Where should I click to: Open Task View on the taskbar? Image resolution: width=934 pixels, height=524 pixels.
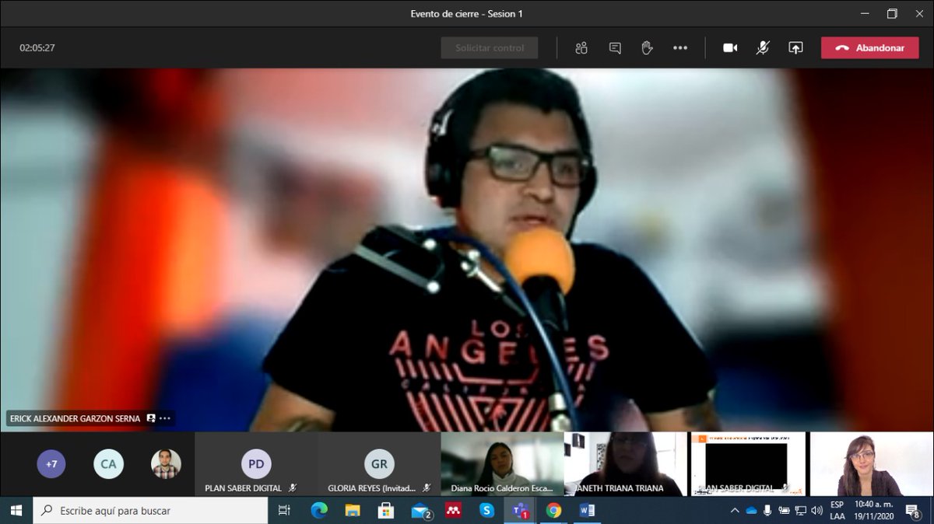[x=284, y=511]
